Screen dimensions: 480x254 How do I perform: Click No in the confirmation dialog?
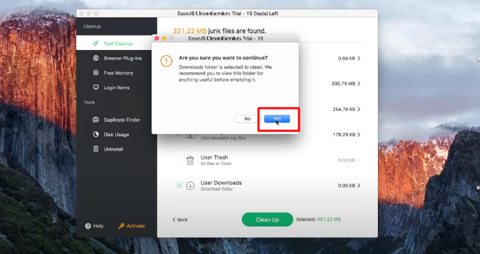coord(248,119)
